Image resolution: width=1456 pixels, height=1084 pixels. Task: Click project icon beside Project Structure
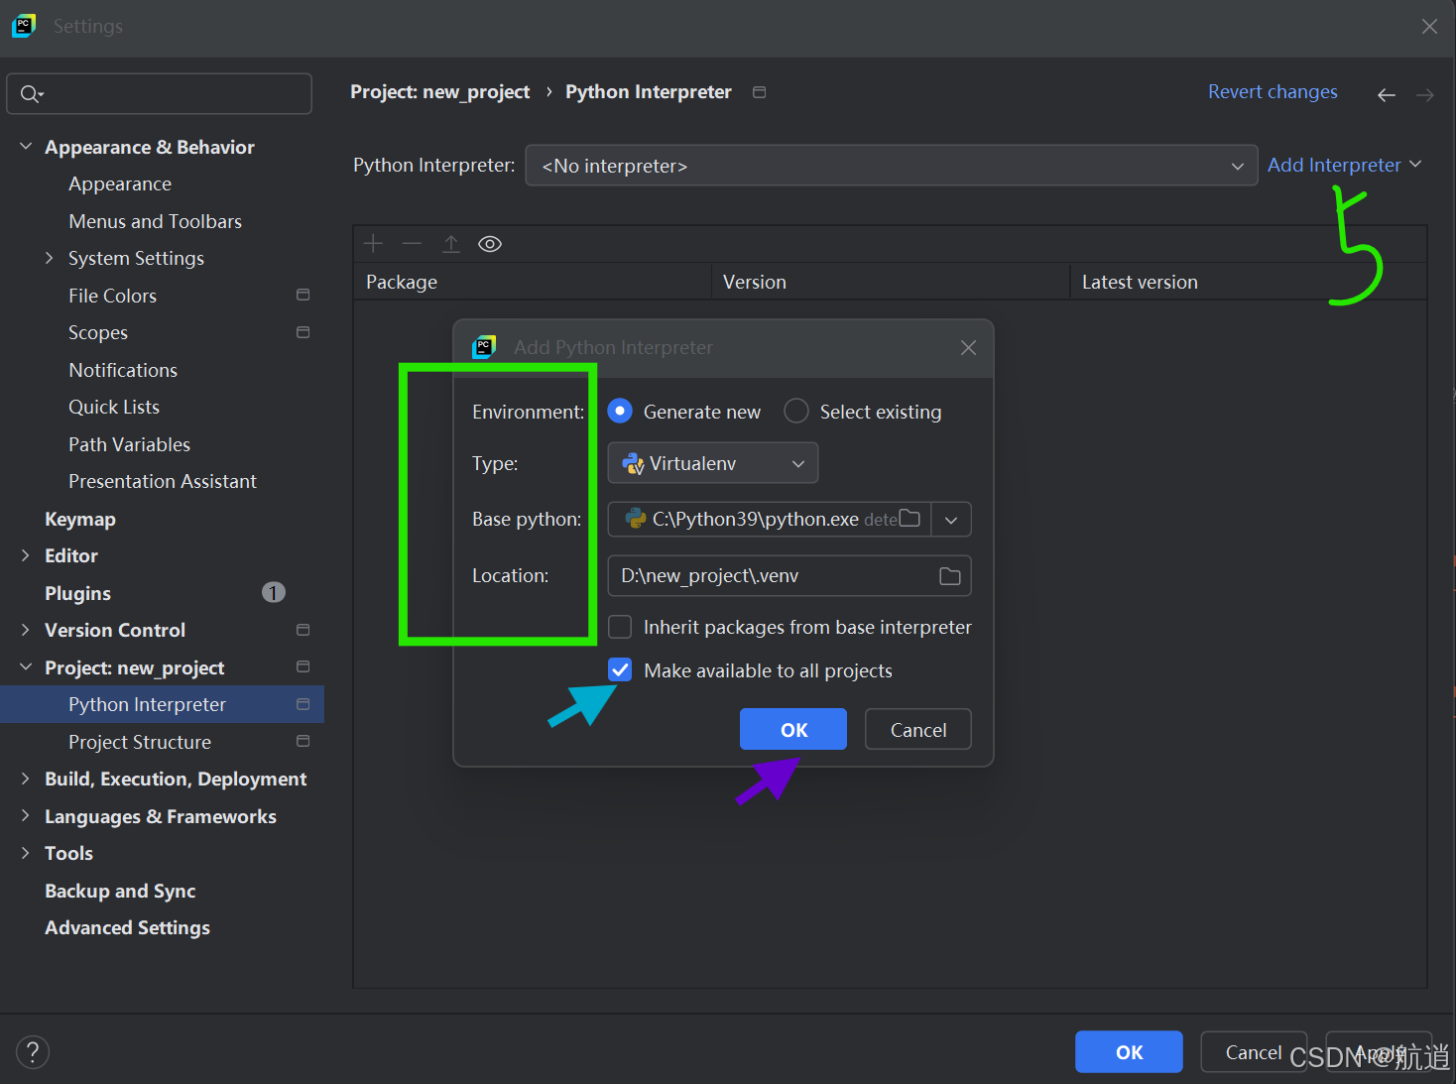click(303, 741)
